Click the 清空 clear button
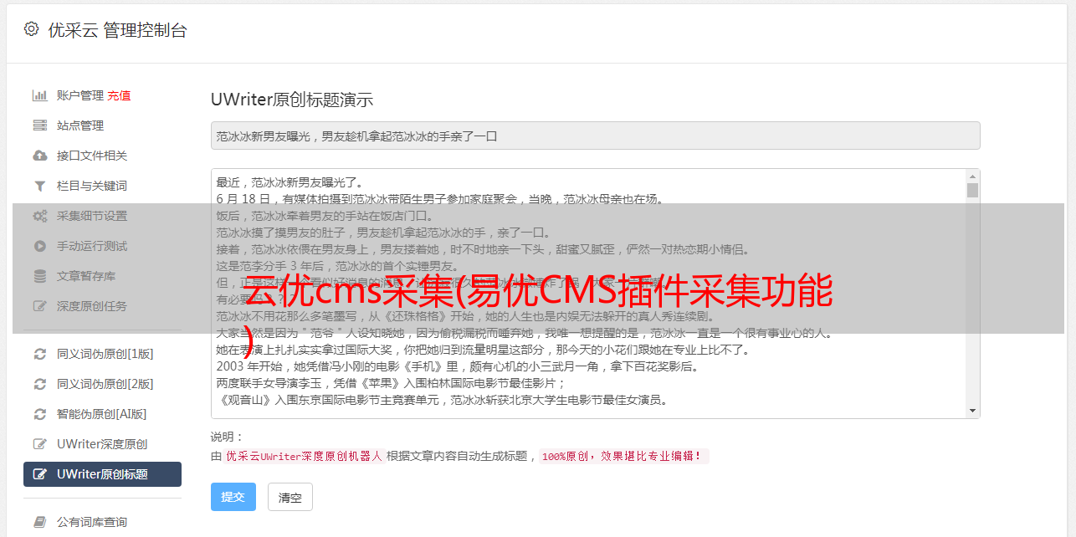1076x537 pixels. 290,497
